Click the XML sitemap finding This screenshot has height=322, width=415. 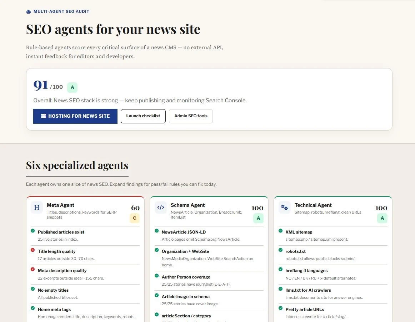coord(299,232)
